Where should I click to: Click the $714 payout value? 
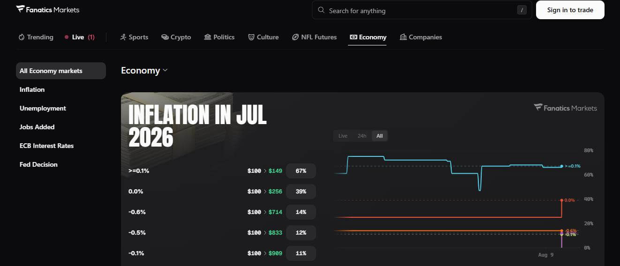(x=275, y=212)
